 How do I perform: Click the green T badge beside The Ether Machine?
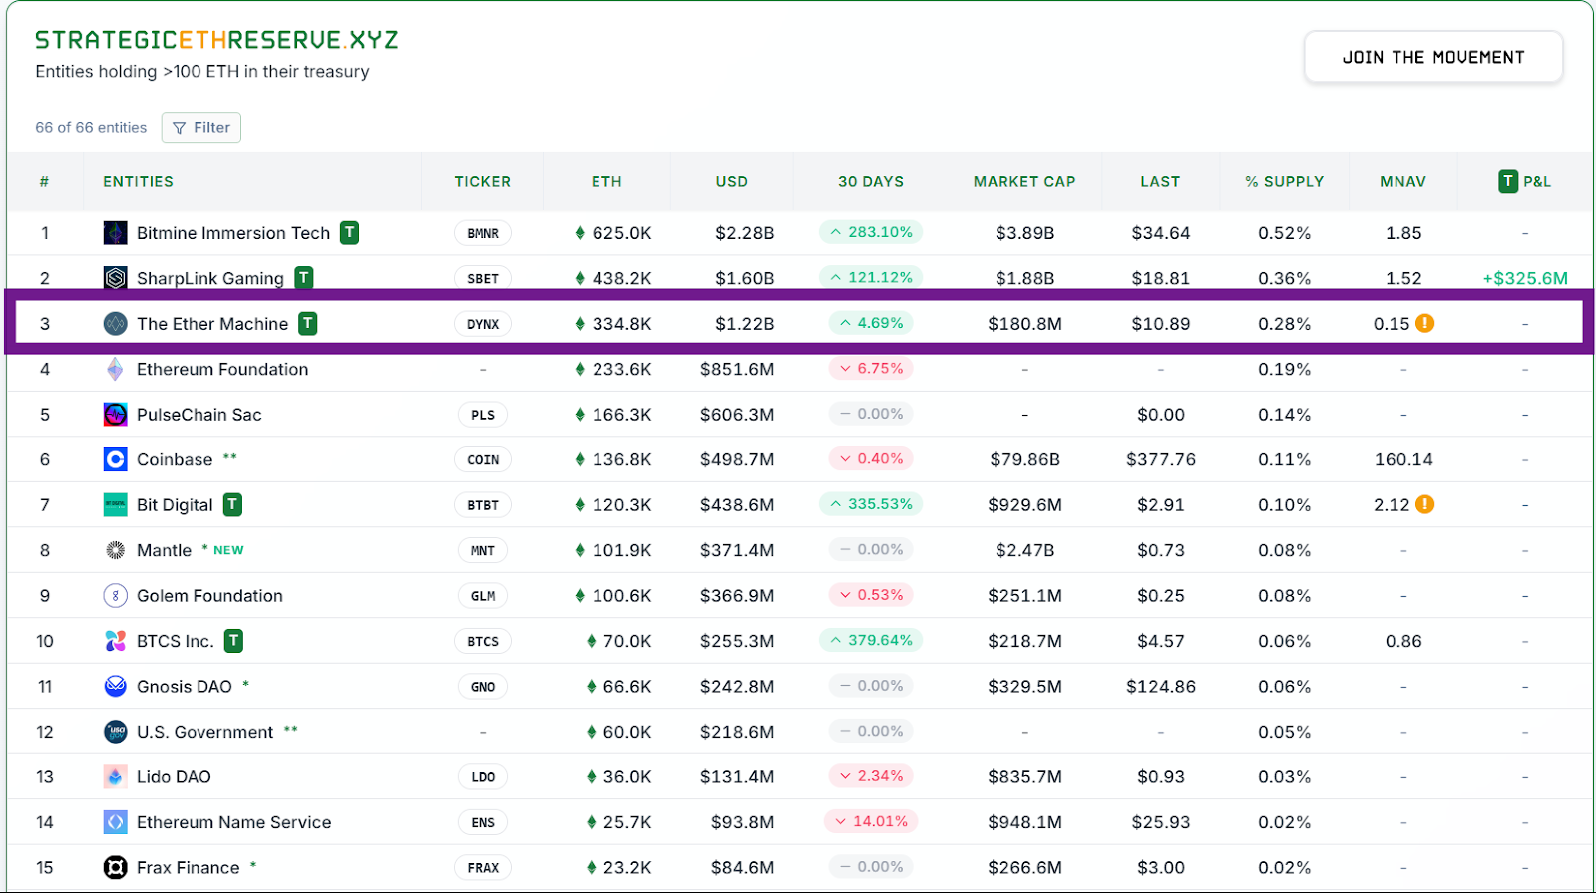pyautogui.click(x=308, y=323)
